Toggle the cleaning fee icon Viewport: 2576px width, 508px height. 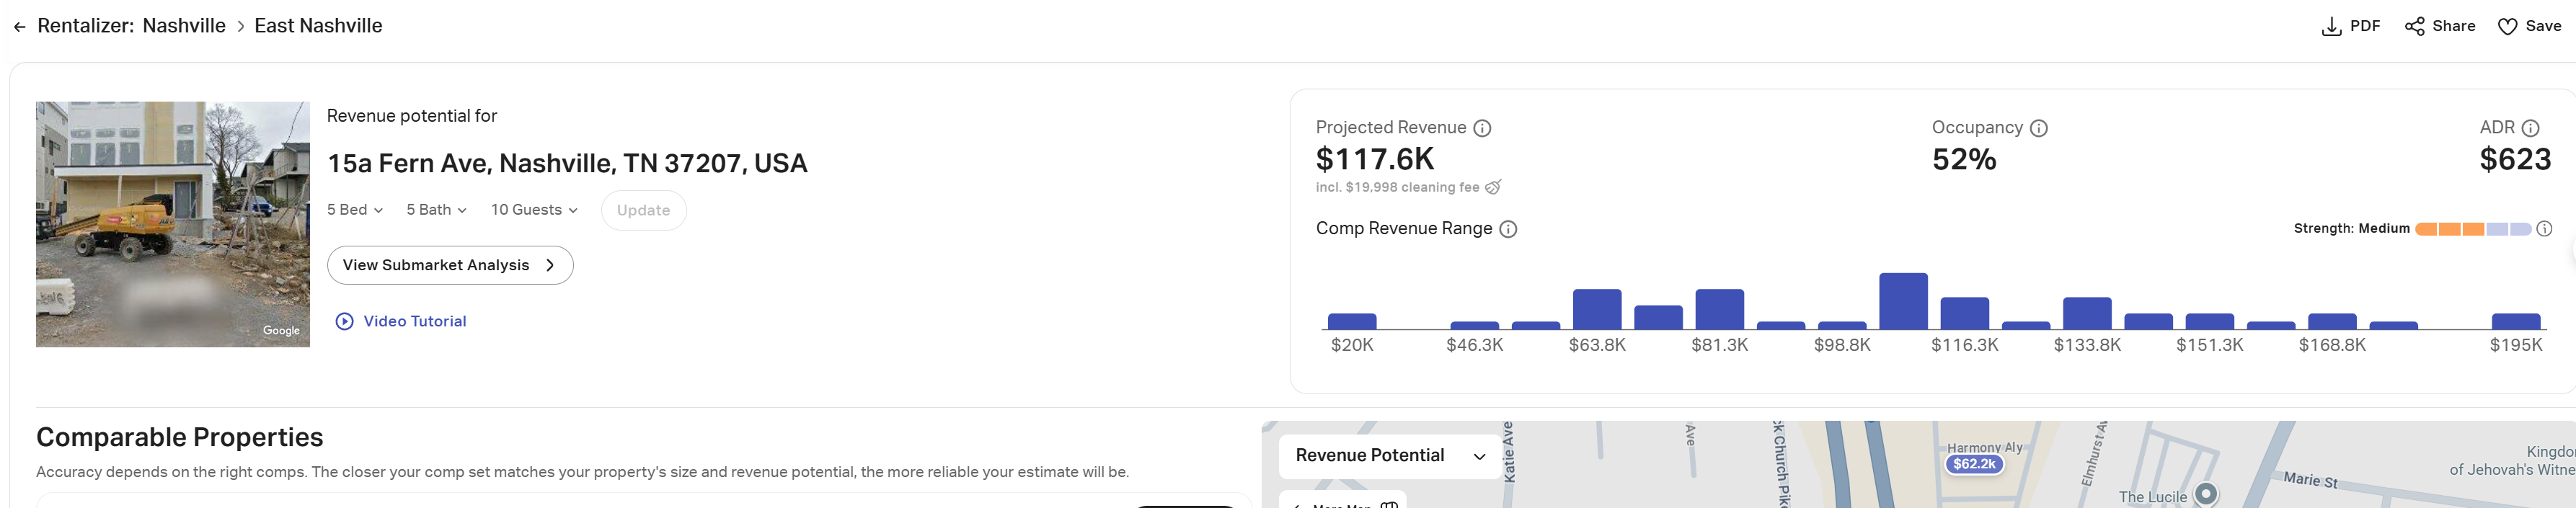pos(1493,187)
